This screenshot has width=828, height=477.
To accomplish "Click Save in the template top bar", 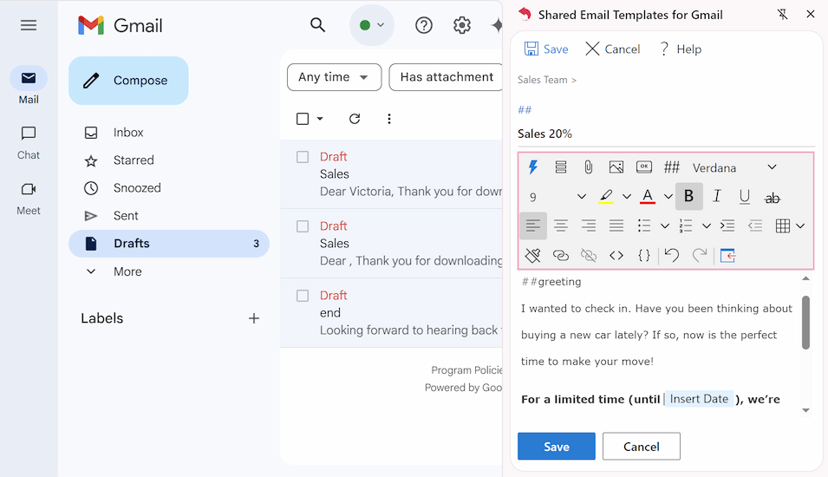I will click(546, 49).
